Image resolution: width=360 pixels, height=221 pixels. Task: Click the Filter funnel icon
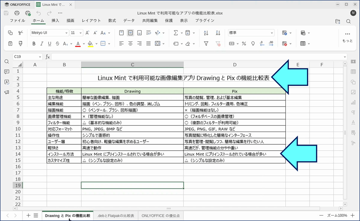206,44
